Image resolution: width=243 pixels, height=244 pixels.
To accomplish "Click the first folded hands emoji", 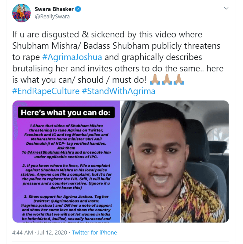I will click(155, 79).
